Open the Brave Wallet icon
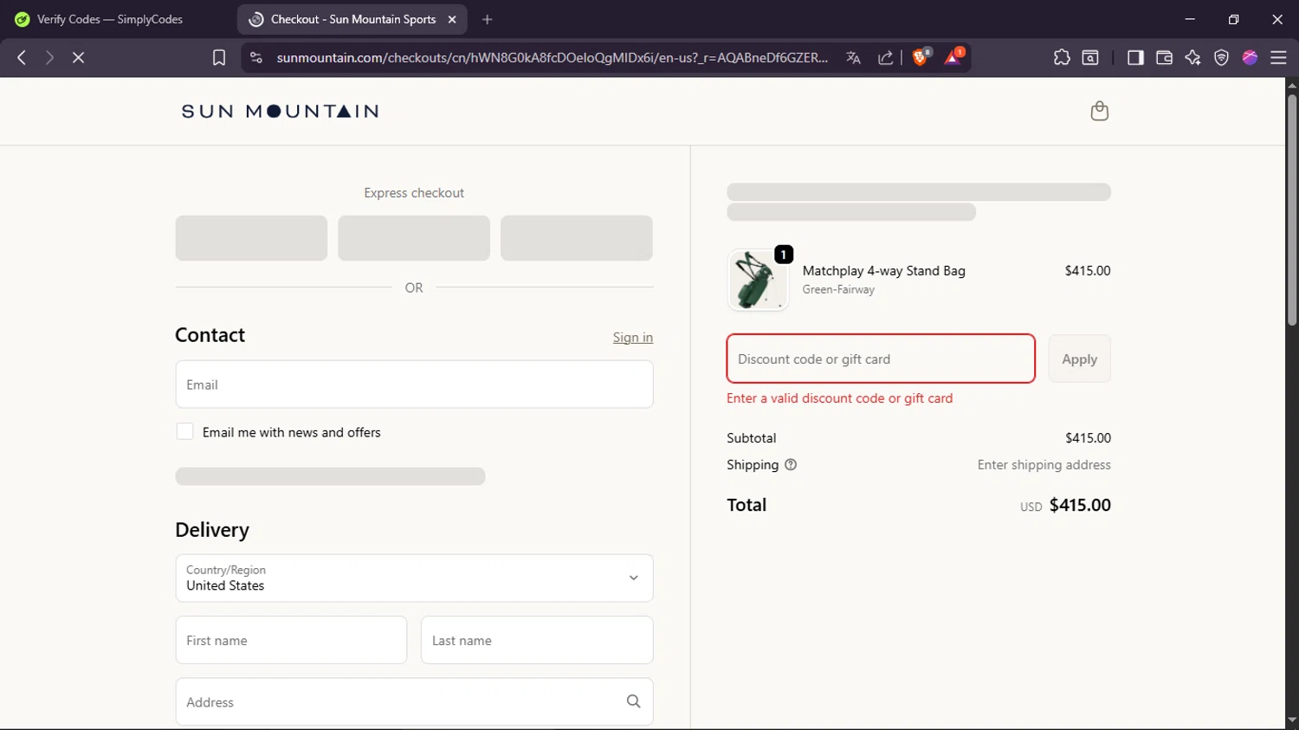This screenshot has width=1299, height=730. (x=1164, y=57)
